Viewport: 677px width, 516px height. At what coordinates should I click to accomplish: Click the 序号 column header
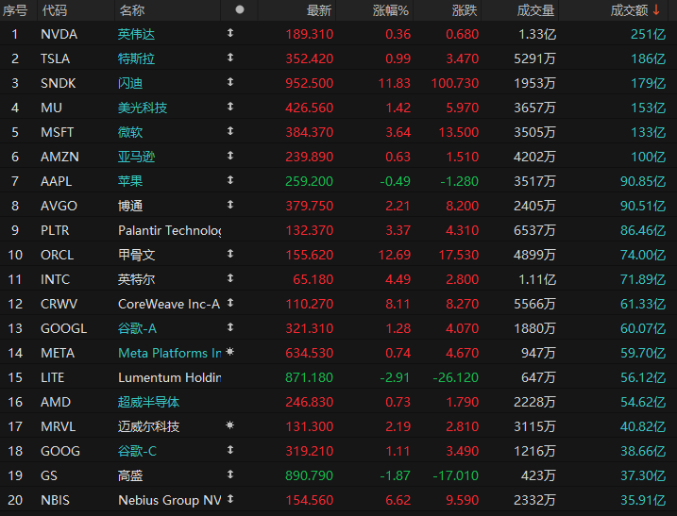coord(15,10)
